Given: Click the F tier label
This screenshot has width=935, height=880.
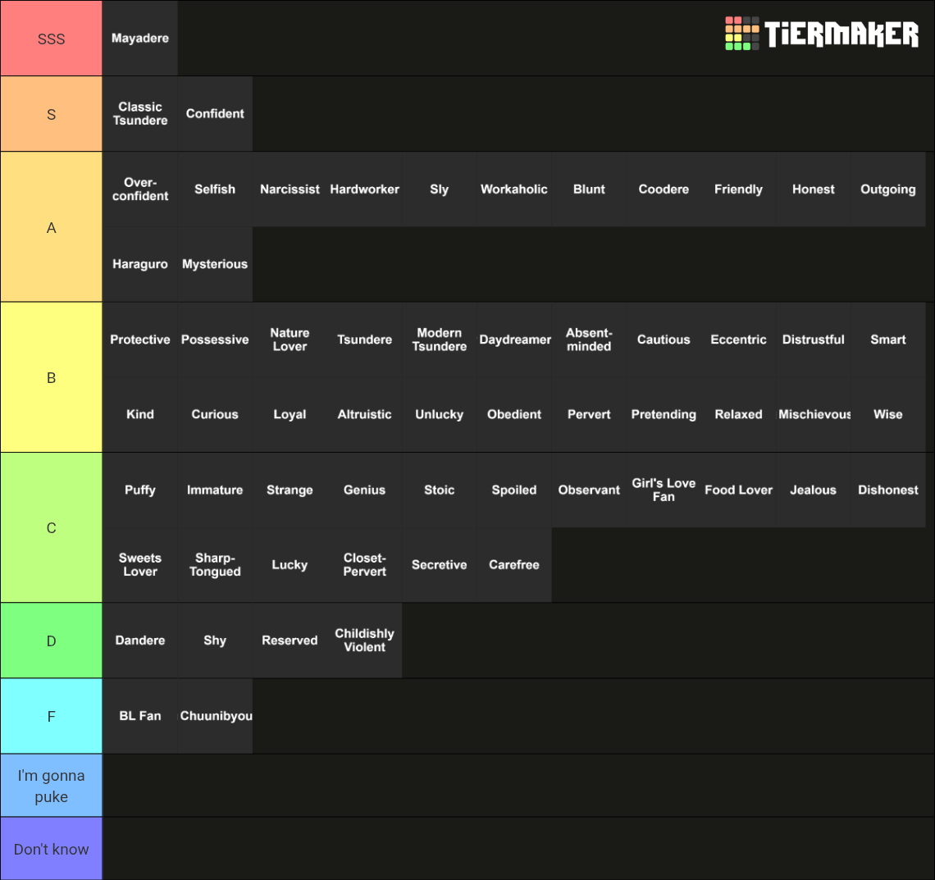Looking at the screenshot, I should click(52, 716).
